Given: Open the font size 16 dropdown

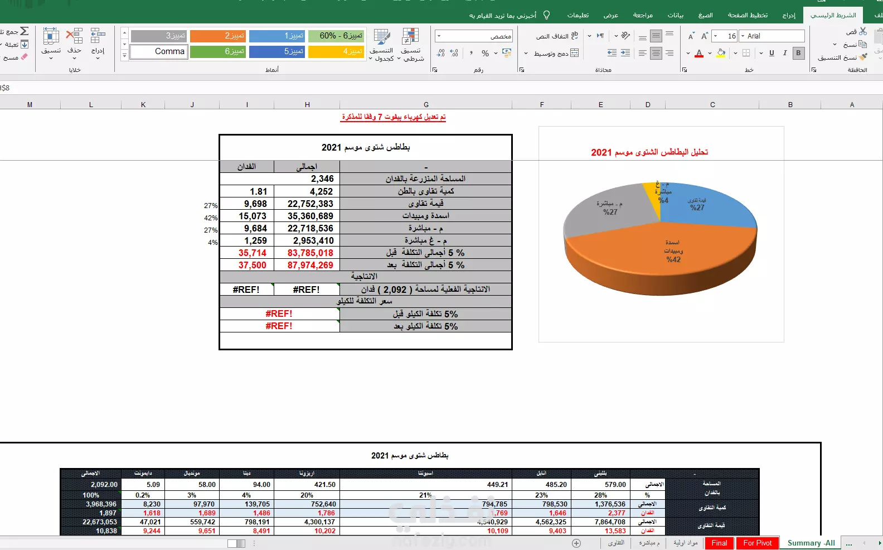Looking at the screenshot, I should [715, 36].
